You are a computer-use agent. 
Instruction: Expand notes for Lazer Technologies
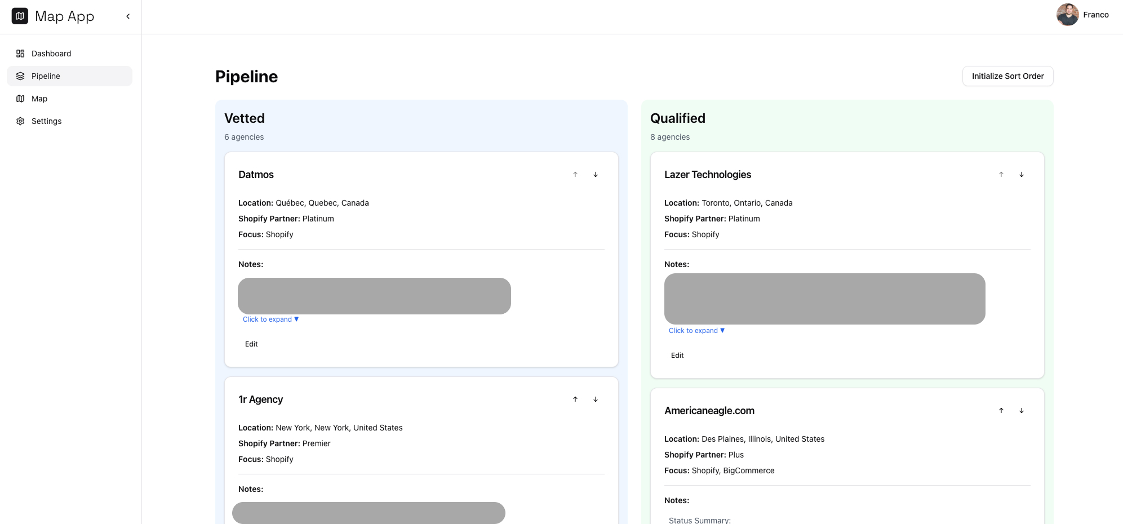[x=696, y=330]
